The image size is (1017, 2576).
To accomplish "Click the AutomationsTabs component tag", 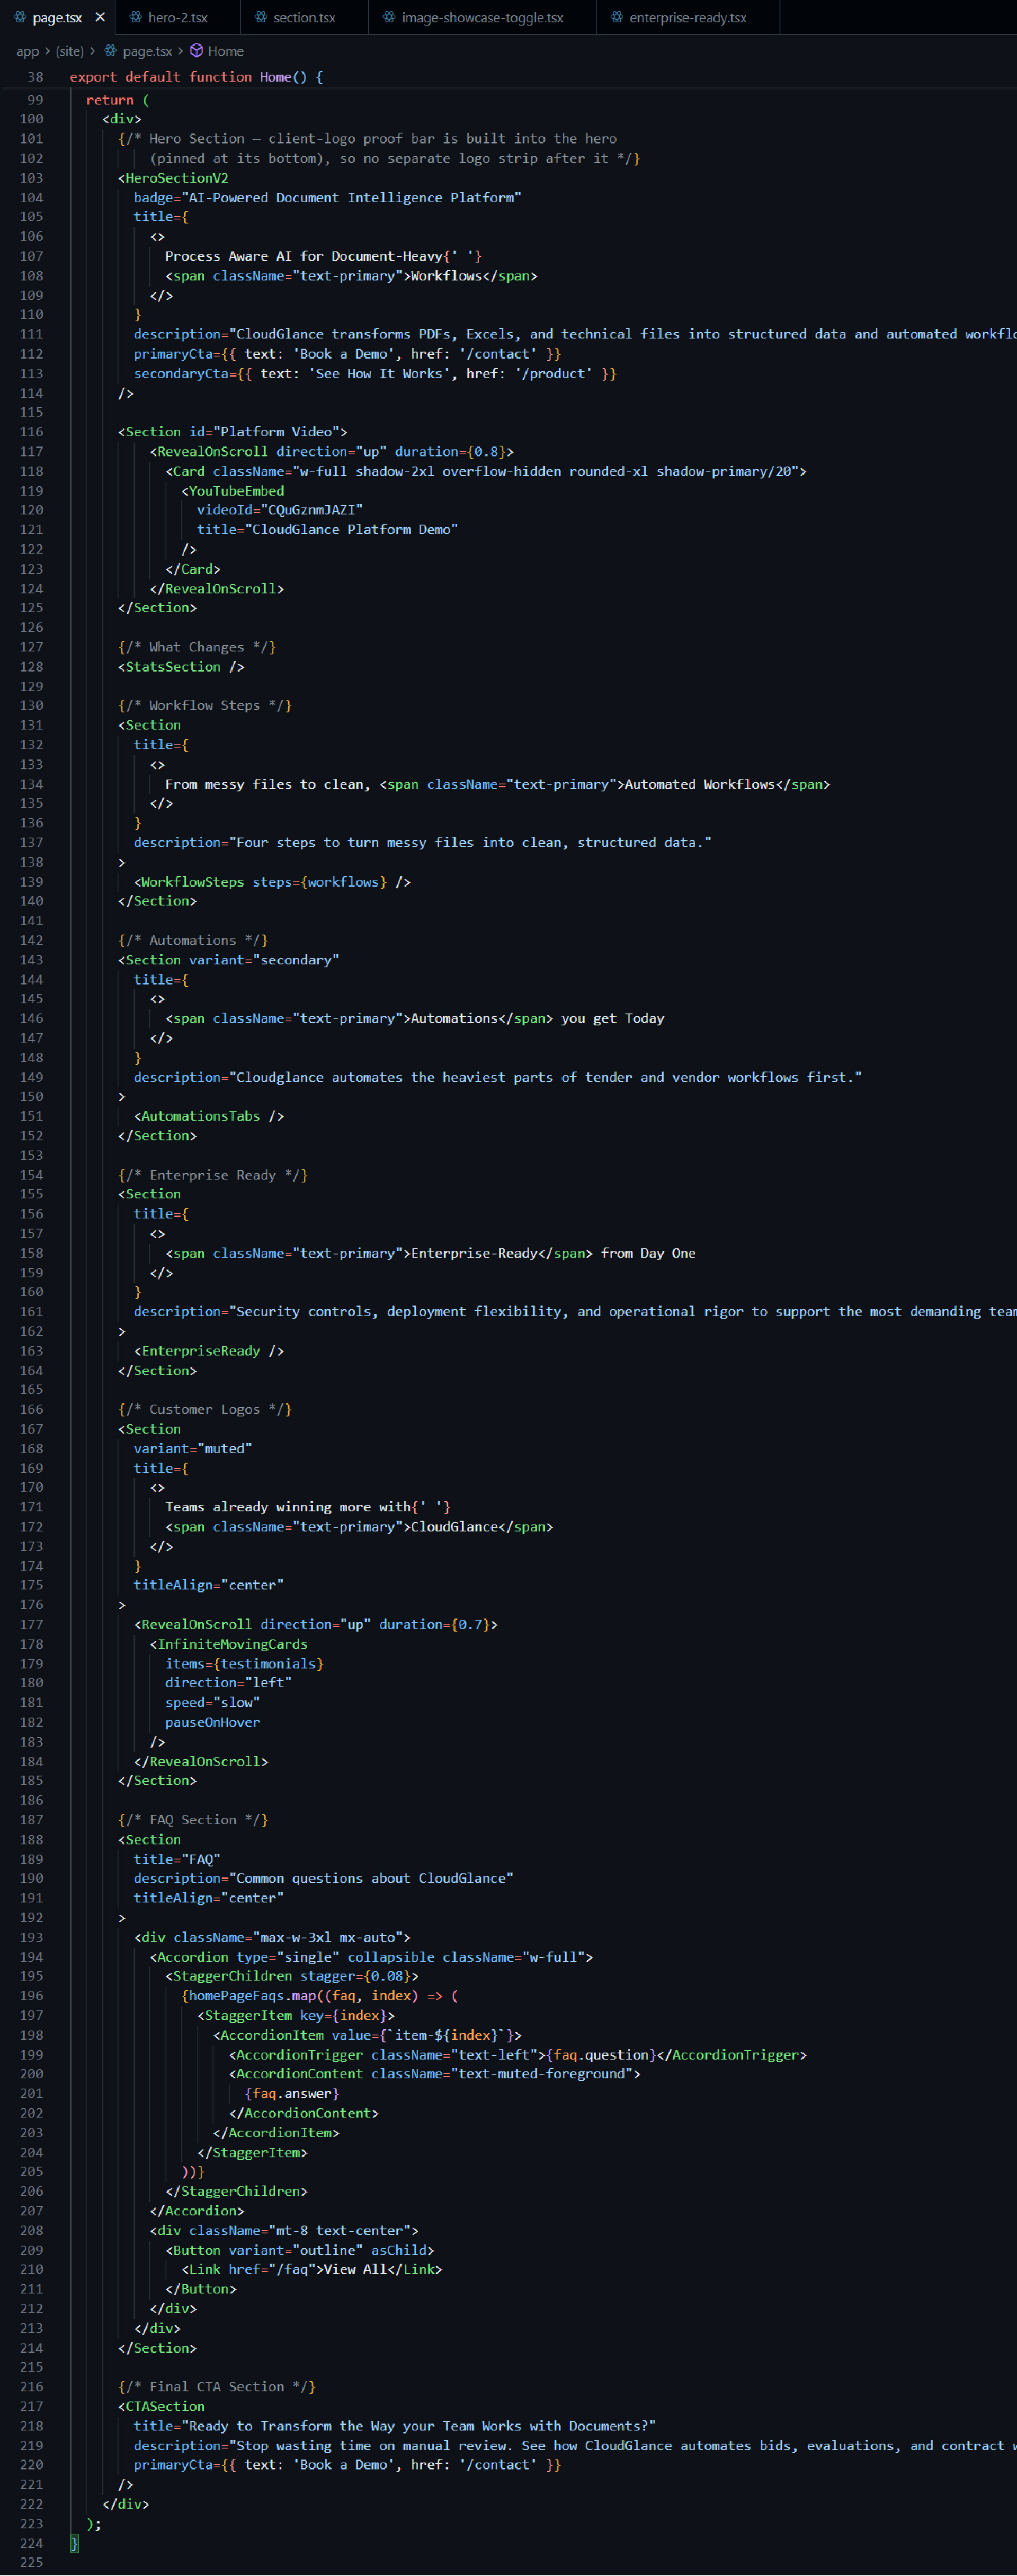I will coord(200,1116).
